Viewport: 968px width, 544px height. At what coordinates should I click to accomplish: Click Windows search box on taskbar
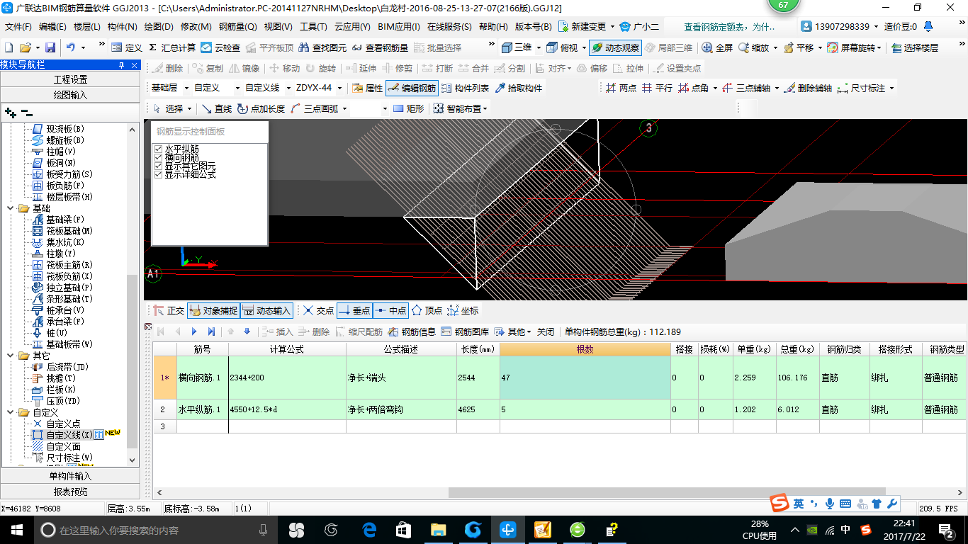point(156,530)
